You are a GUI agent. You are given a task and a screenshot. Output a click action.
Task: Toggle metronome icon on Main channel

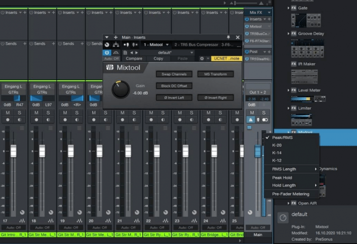[250, 120]
